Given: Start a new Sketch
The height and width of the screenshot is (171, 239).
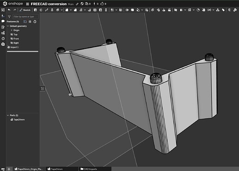Looking at the screenshot, I should 25,10.
